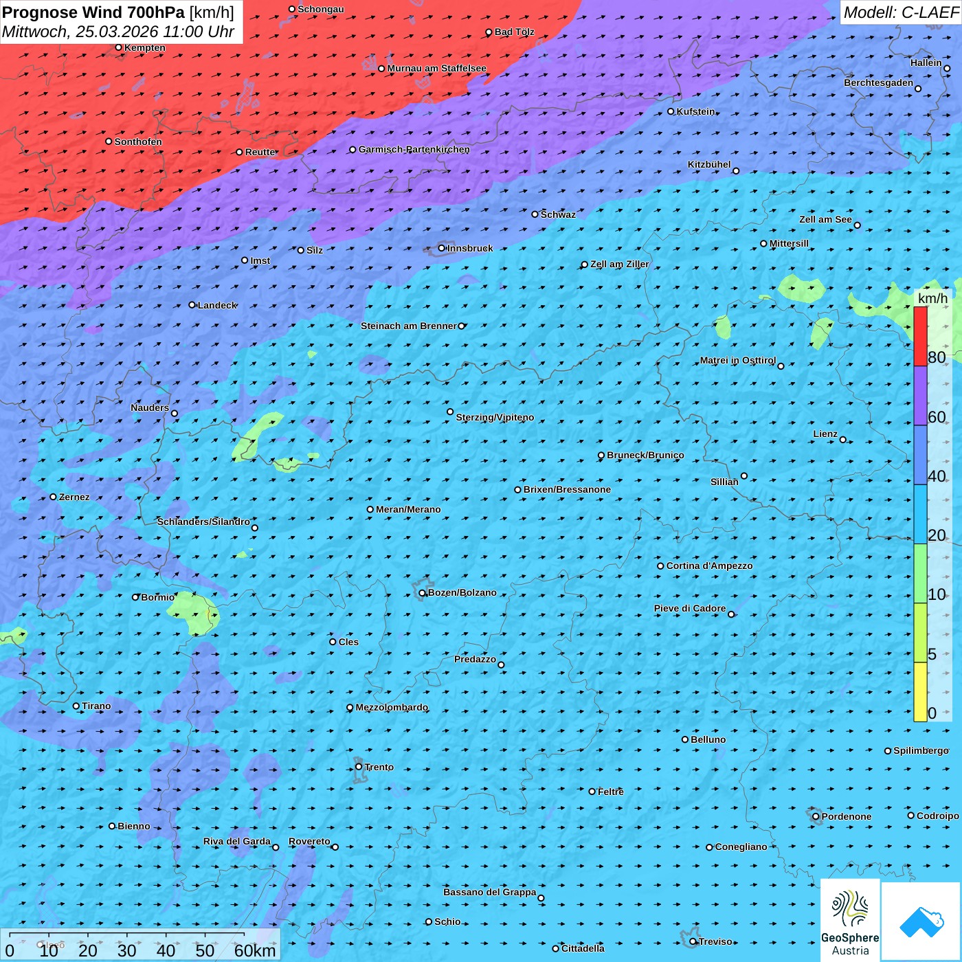Click the 'km/h' legend unit label
The image size is (962, 962).
pyautogui.click(x=932, y=298)
